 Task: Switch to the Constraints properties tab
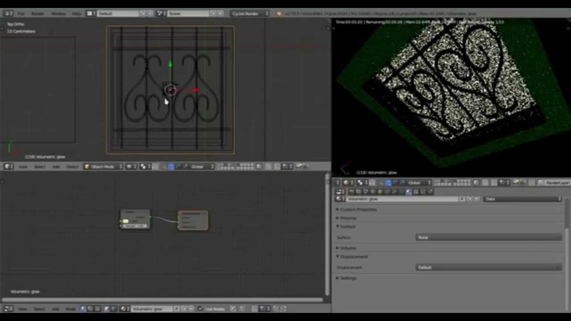coord(387,192)
